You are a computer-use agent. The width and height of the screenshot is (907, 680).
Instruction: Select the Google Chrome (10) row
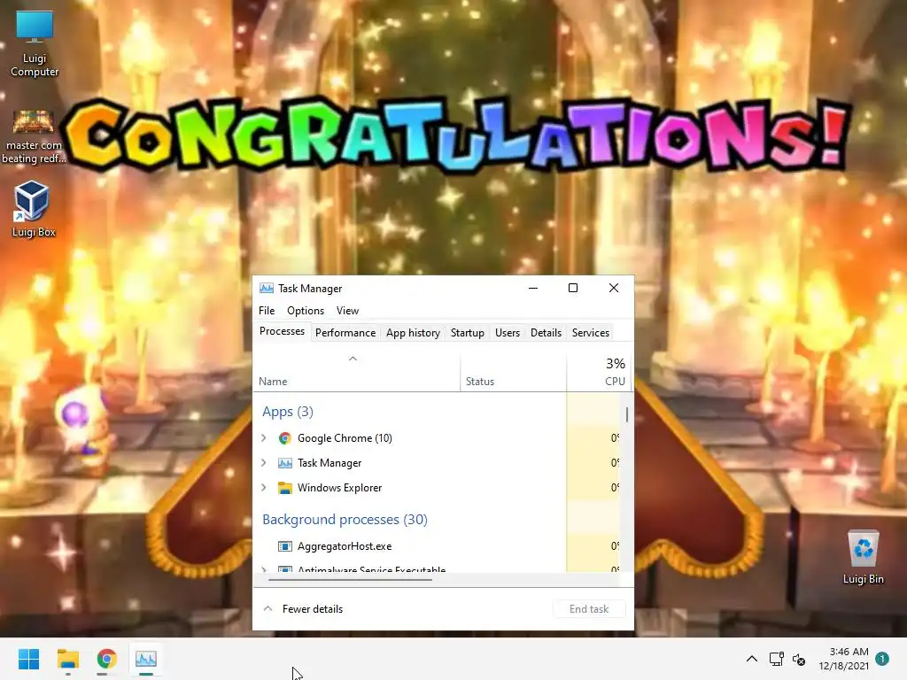coord(437,438)
